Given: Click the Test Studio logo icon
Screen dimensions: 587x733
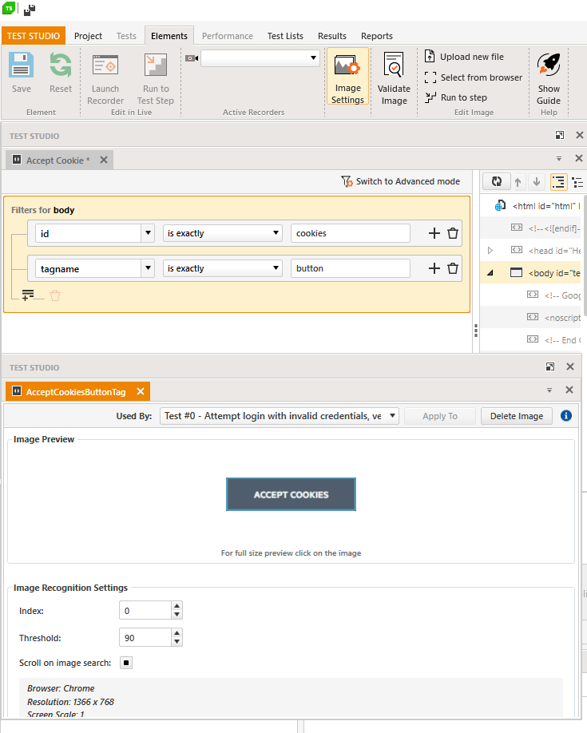Looking at the screenshot, I should pyautogui.click(x=9, y=8).
